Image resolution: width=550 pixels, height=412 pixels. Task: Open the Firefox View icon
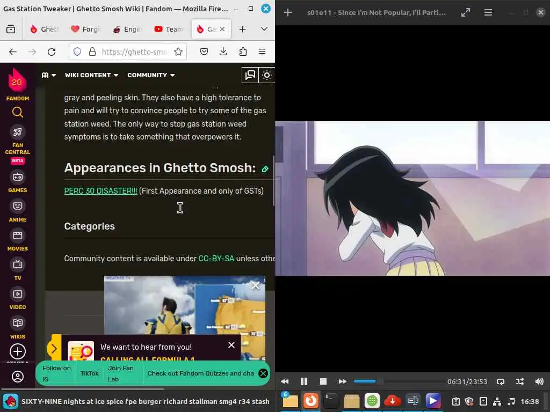click(x=11, y=29)
